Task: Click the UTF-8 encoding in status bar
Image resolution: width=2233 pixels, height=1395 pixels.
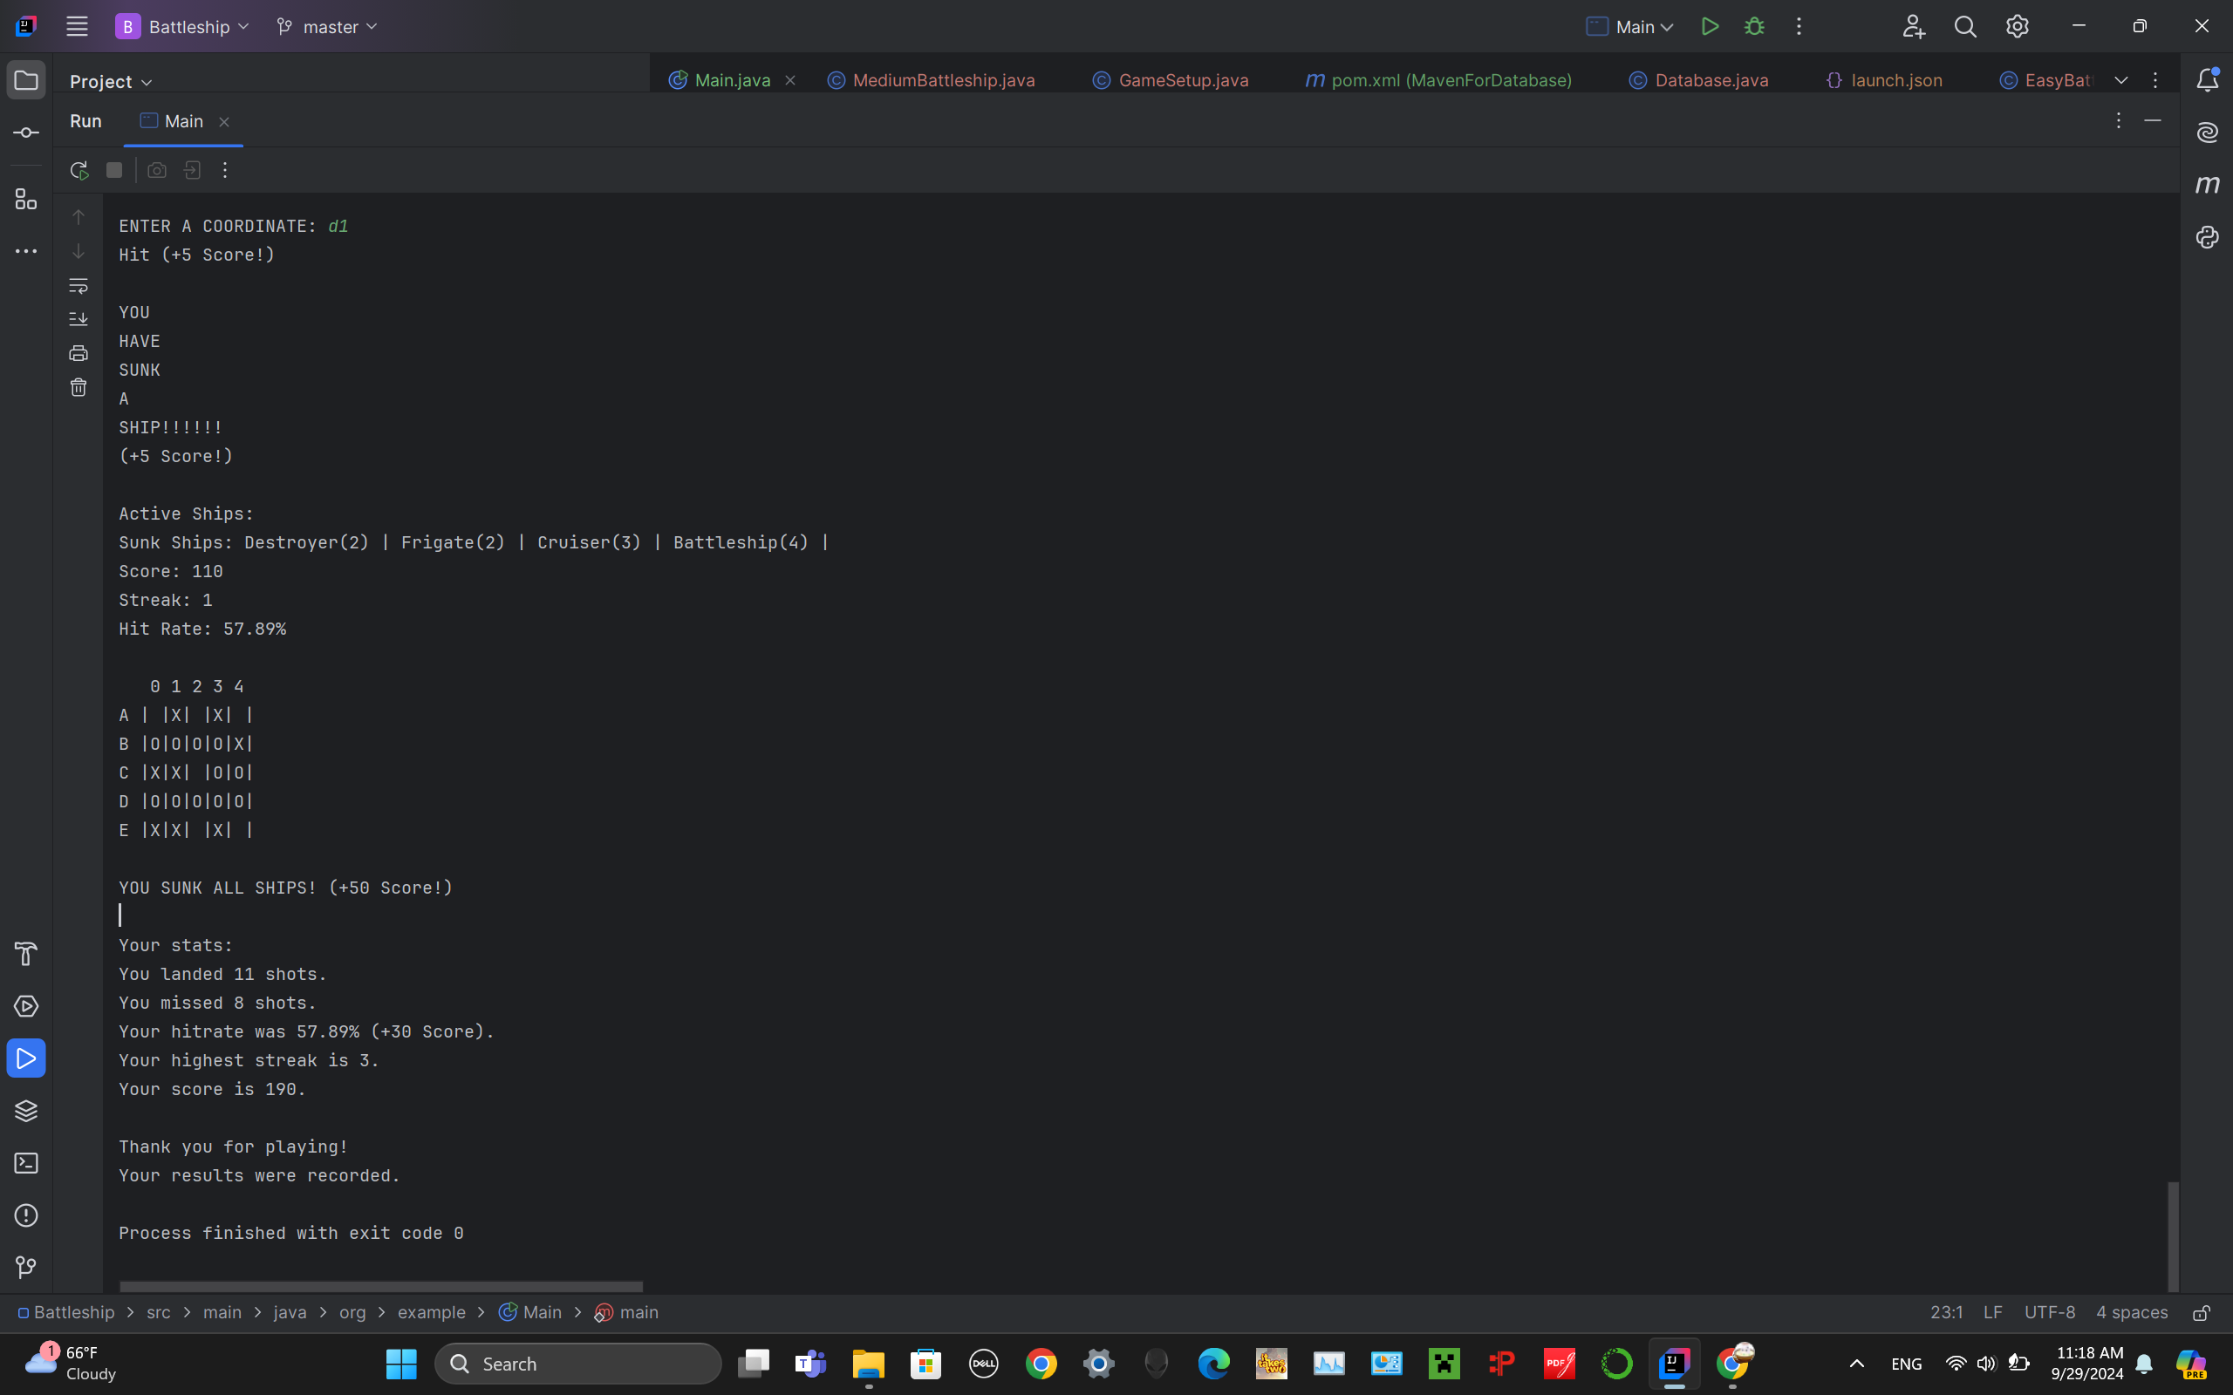Action: 2048,1313
